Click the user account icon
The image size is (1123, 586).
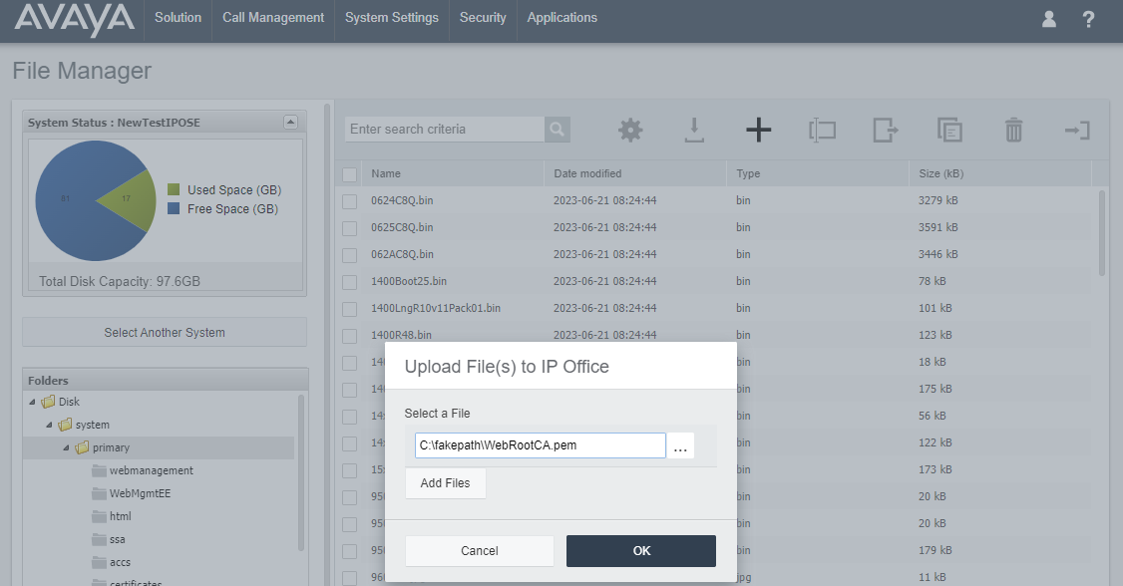pyautogui.click(x=1048, y=19)
